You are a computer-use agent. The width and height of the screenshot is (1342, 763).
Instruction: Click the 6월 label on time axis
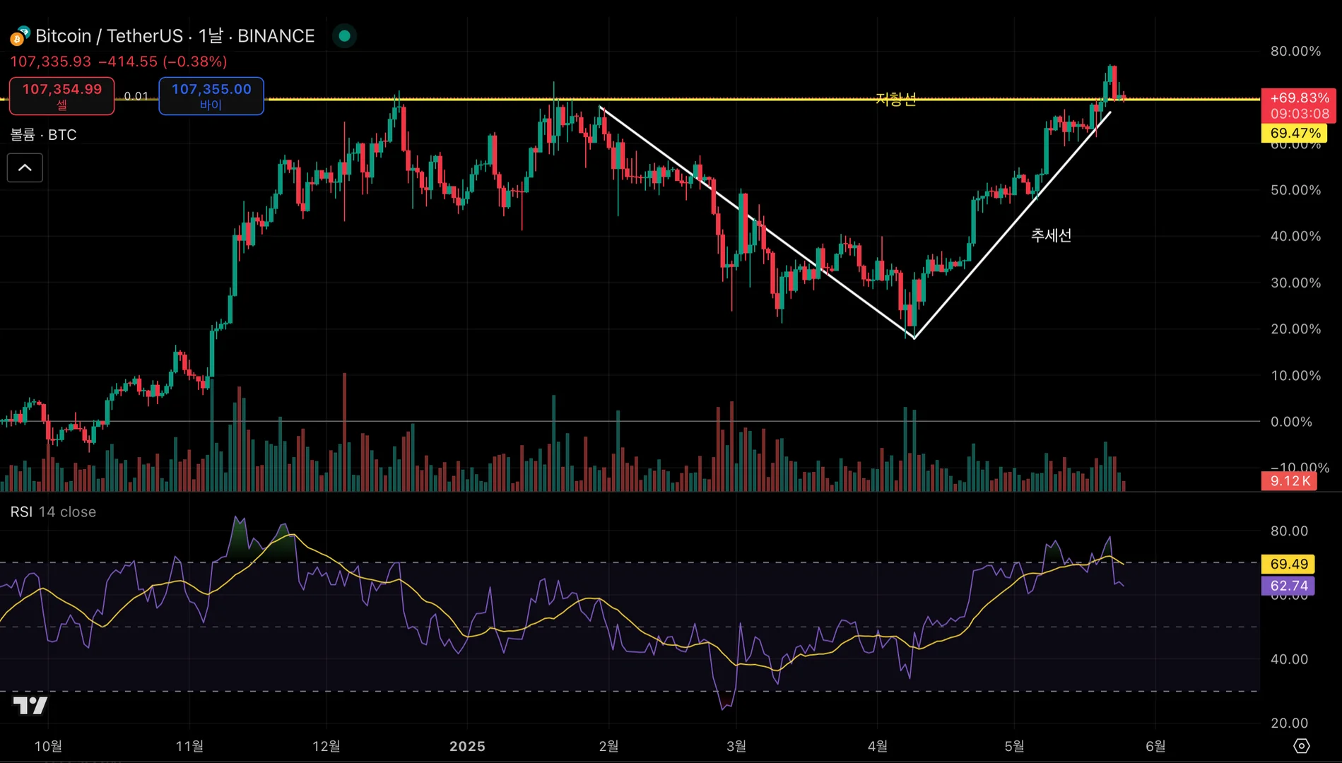tap(1155, 746)
